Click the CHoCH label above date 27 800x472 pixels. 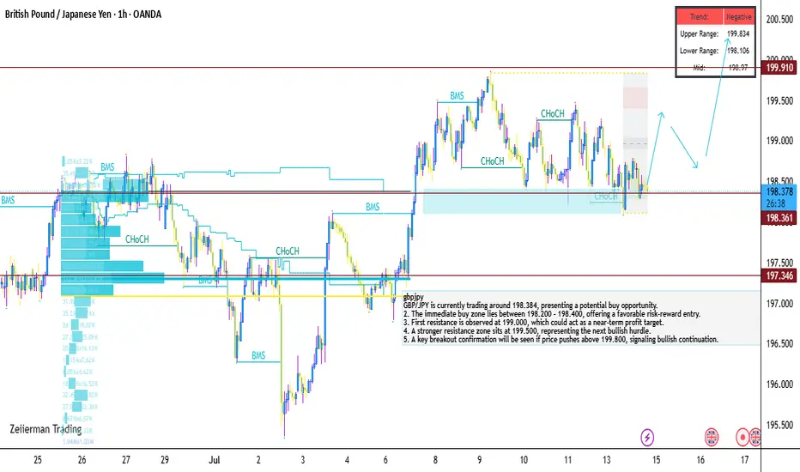click(x=136, y=239)
